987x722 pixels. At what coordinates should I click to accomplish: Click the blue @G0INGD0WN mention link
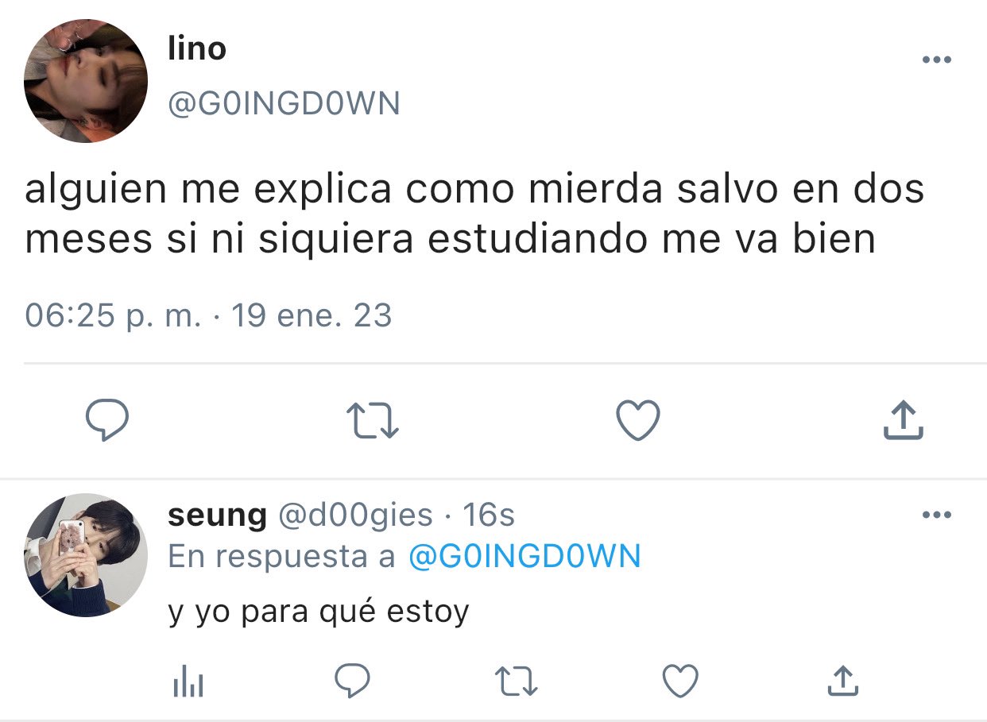[524, 557]
